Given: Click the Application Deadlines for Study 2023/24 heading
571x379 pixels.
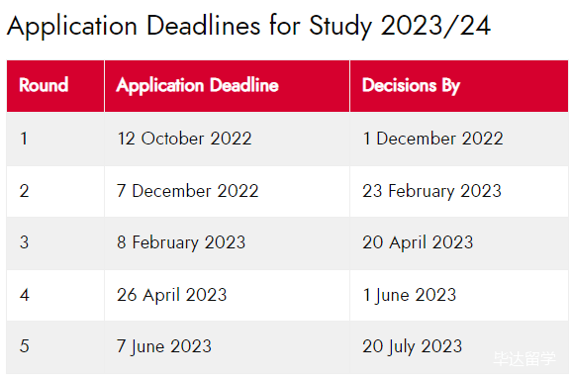Looking at the screenshot, I should 248,26.
